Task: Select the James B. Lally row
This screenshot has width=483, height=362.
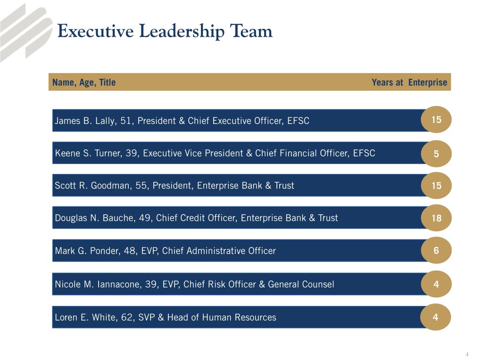Action: click(x=236, y=121)
